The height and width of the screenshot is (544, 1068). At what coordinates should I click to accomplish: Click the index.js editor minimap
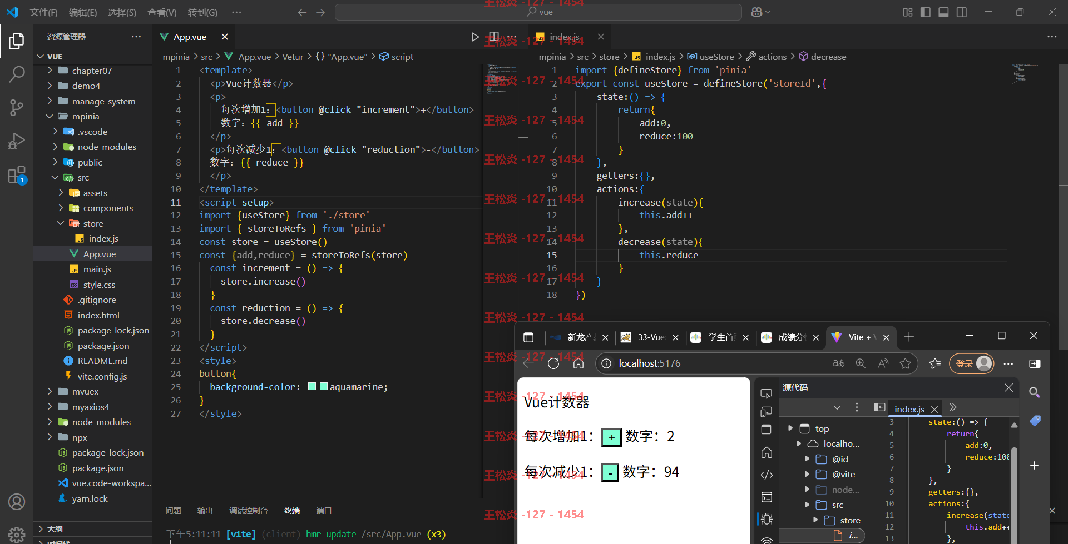[x=1026, y=73]
